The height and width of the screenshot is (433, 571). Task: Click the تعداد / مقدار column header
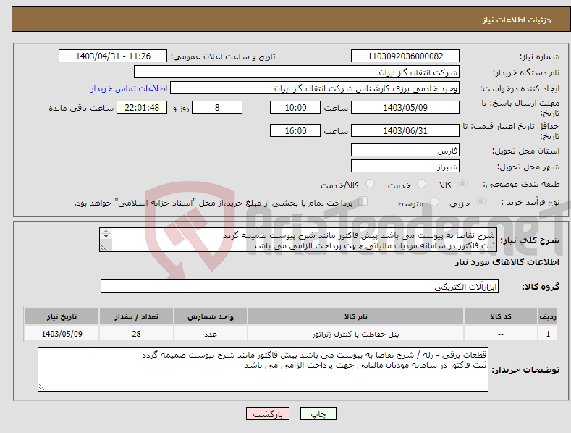coord(136,316)
